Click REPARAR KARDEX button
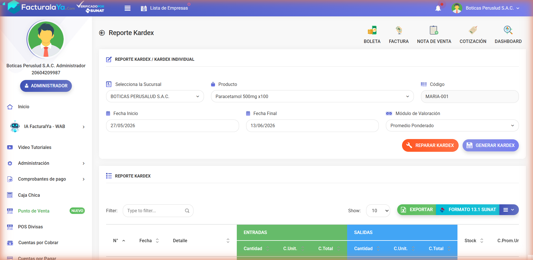Screen dimensions: 533x260 pyautogui.click(x=430, y=146)
